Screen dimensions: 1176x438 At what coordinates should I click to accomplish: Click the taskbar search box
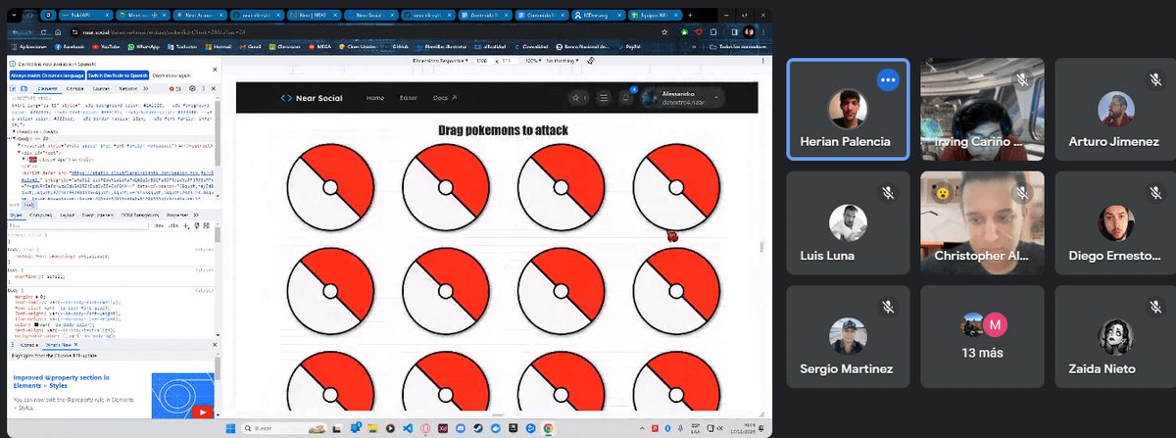[284, 428]
